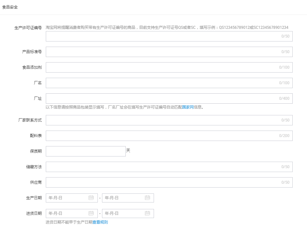Focus the 厂家联系方式 input field
This screenshot has height=231, width=307.
point(169,120)
